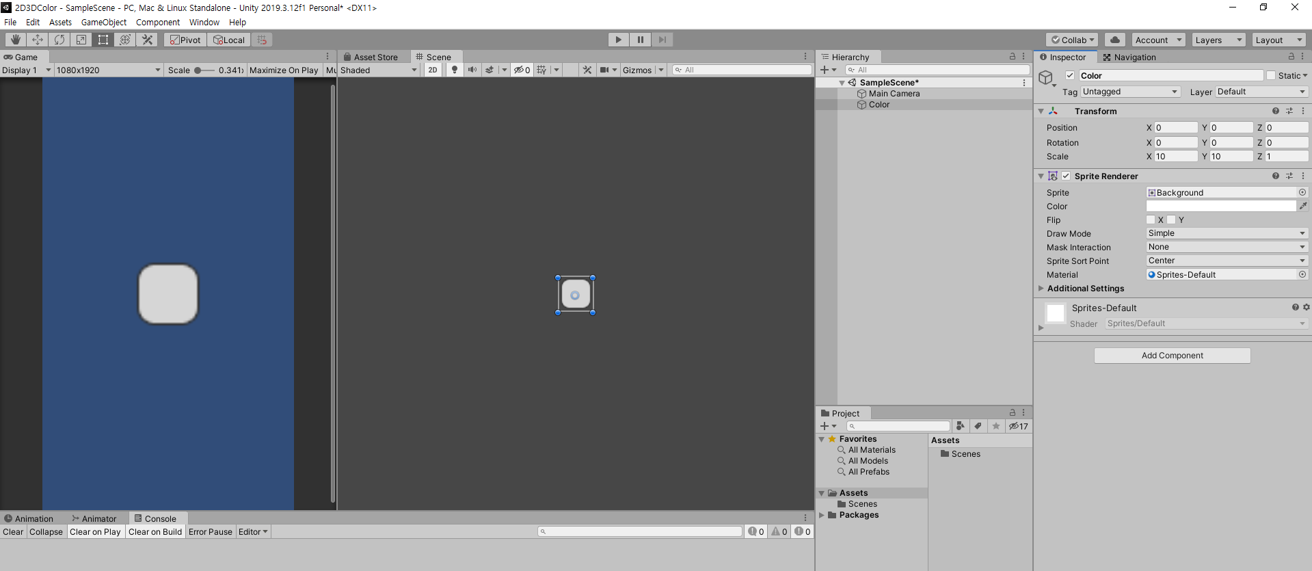Adjust the Game view Scale slider
The height and width of the screenshot is (571, 1312).
pos(204,70)
